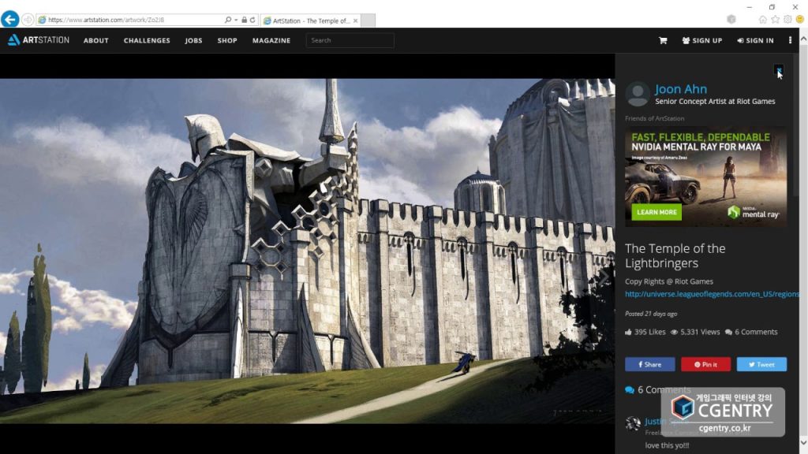Click the thumbs-up Likes icon
This screenshot has width=808, height=454.
628,332
